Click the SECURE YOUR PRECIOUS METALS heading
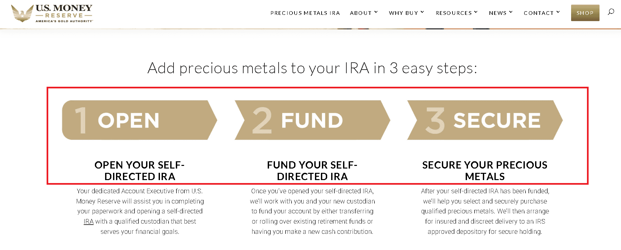Viewport: 621px width, 250px height. click(485, 171)
